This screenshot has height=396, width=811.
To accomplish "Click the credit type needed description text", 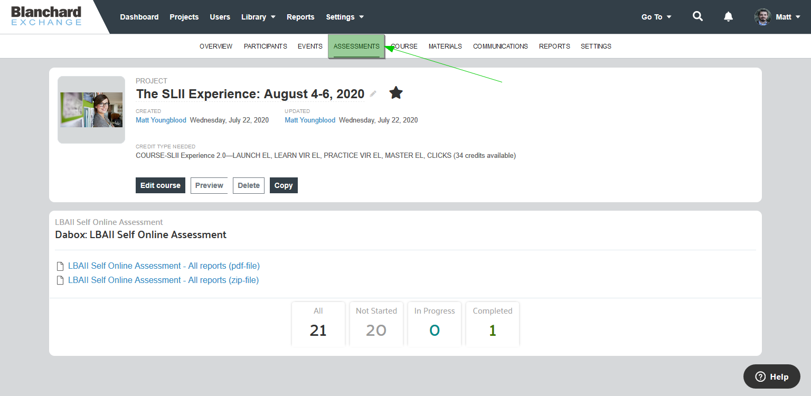I will click(326, 156).
